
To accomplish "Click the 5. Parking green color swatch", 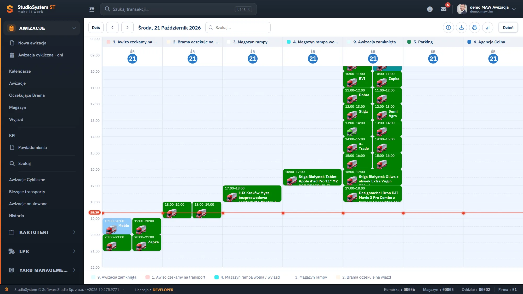I will 409,42.
